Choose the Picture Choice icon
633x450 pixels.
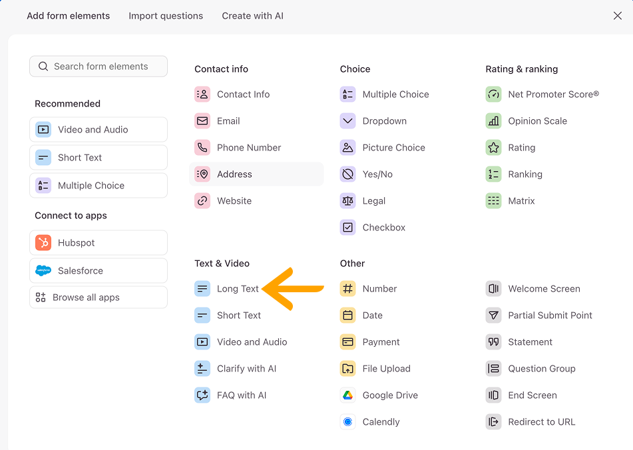[x=347, y=148]
